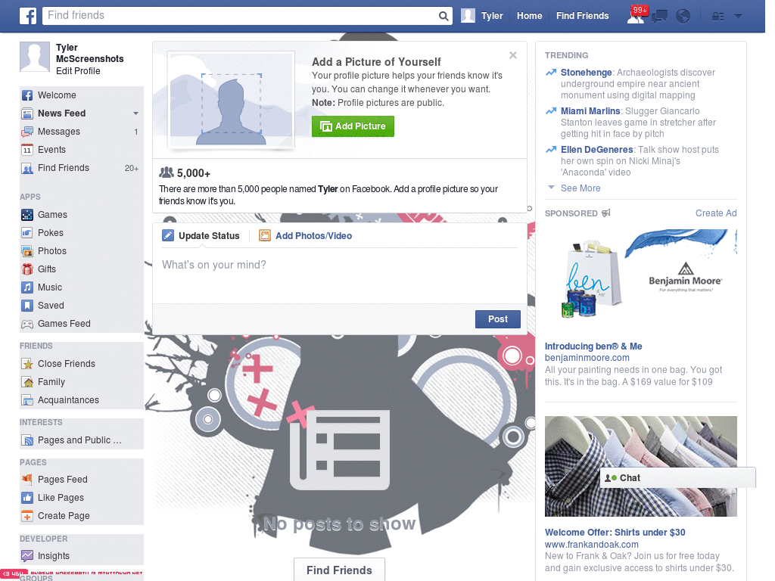Open the Chat bar
This screenshot has width=775, height=581.
click(677, 478)
